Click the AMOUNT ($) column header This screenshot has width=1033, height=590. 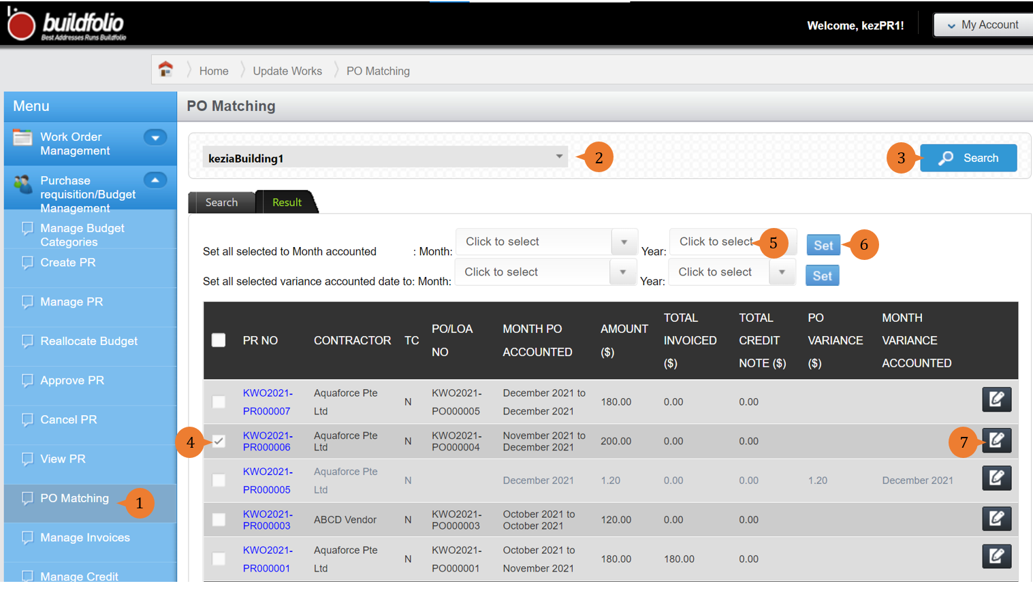[x=624, y=340]
